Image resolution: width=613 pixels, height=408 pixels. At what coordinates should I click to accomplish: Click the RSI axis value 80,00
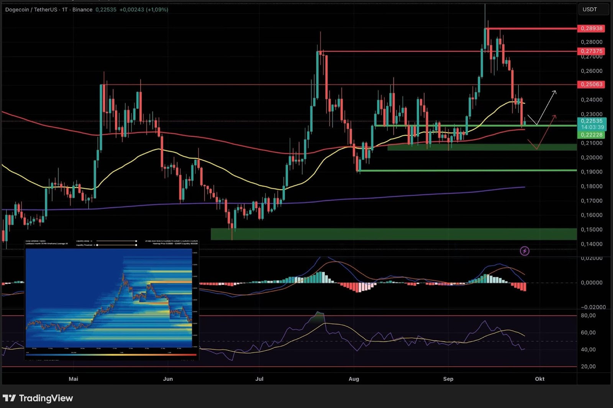click(588, 316)
